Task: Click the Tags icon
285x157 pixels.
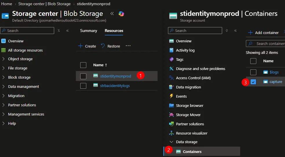Action: point(171,59)
